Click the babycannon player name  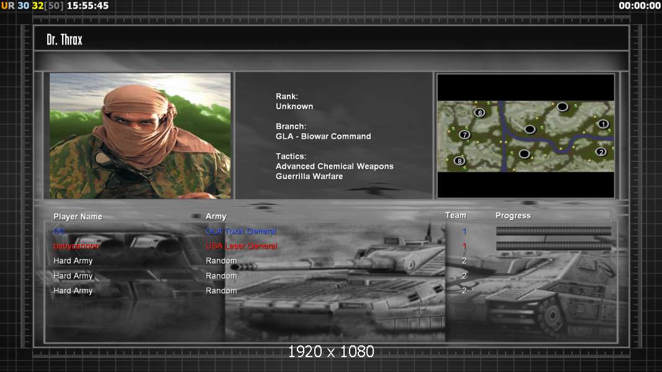[76, 246]
